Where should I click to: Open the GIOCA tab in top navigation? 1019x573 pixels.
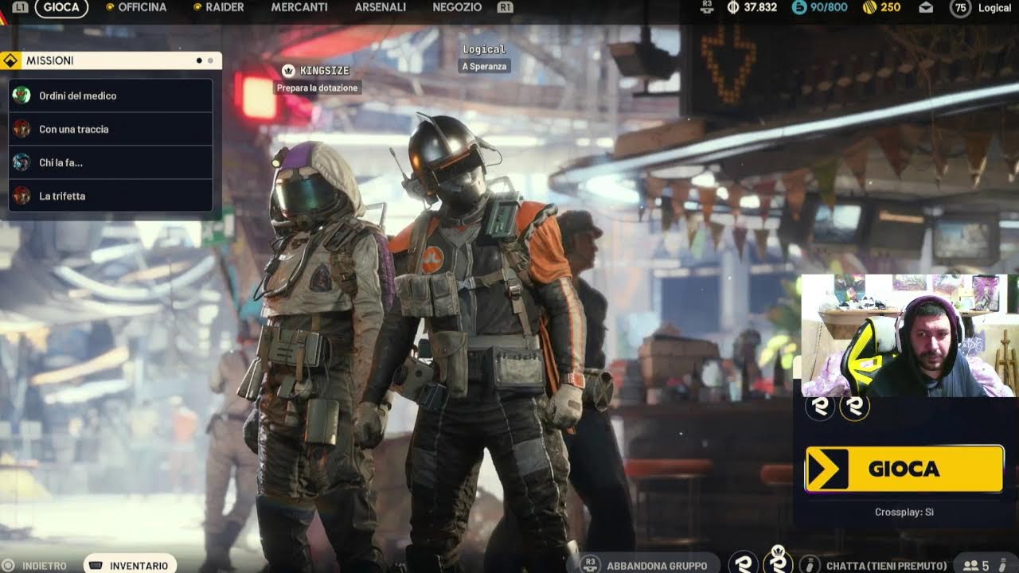coord(61,7)
